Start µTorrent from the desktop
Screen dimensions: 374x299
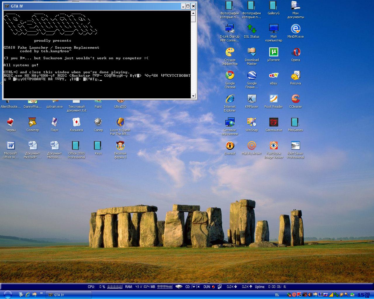(x=273, y=55)
